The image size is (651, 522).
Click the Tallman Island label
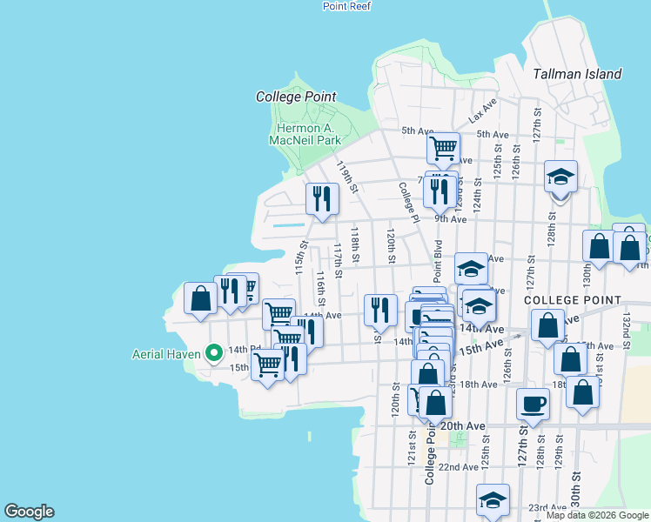click(577, 74)
